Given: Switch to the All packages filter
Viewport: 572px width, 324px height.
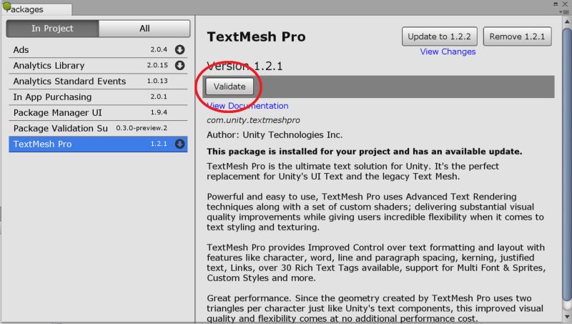Looking at the screenshot, I should (144, 29).
